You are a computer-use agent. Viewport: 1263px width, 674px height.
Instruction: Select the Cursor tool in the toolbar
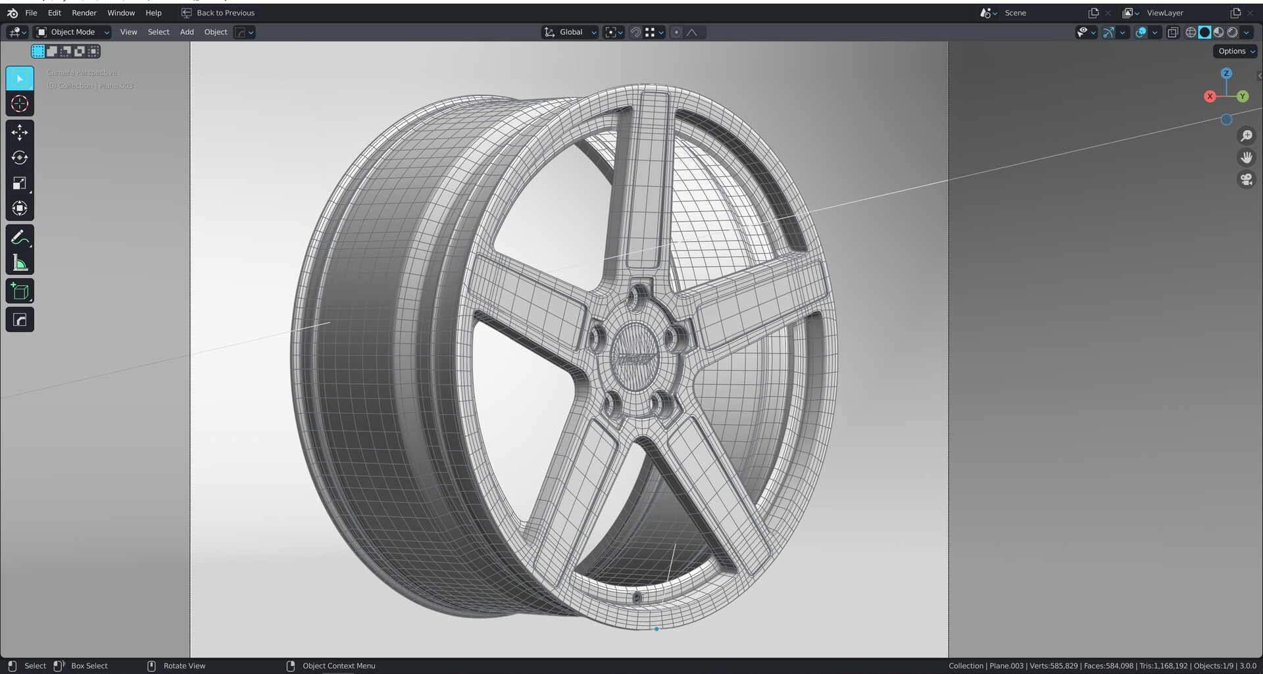pos(20,104)
